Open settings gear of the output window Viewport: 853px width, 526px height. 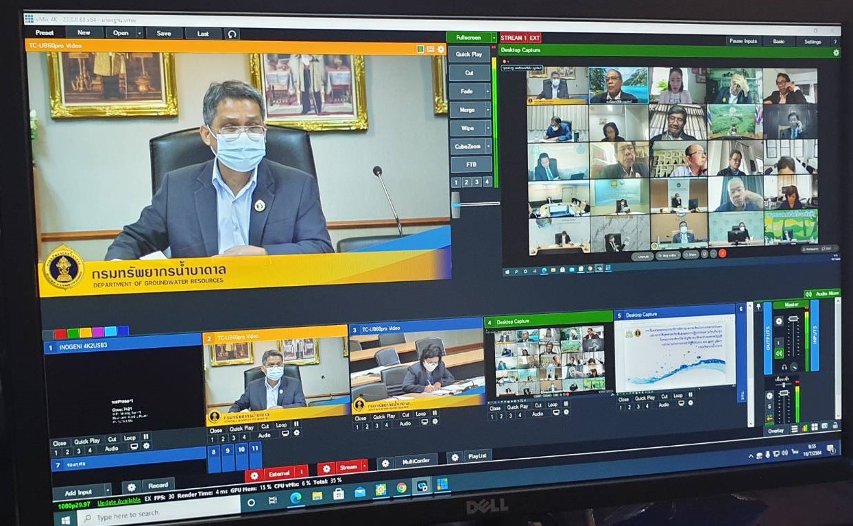pyautogui.click(x=836, y=53)
